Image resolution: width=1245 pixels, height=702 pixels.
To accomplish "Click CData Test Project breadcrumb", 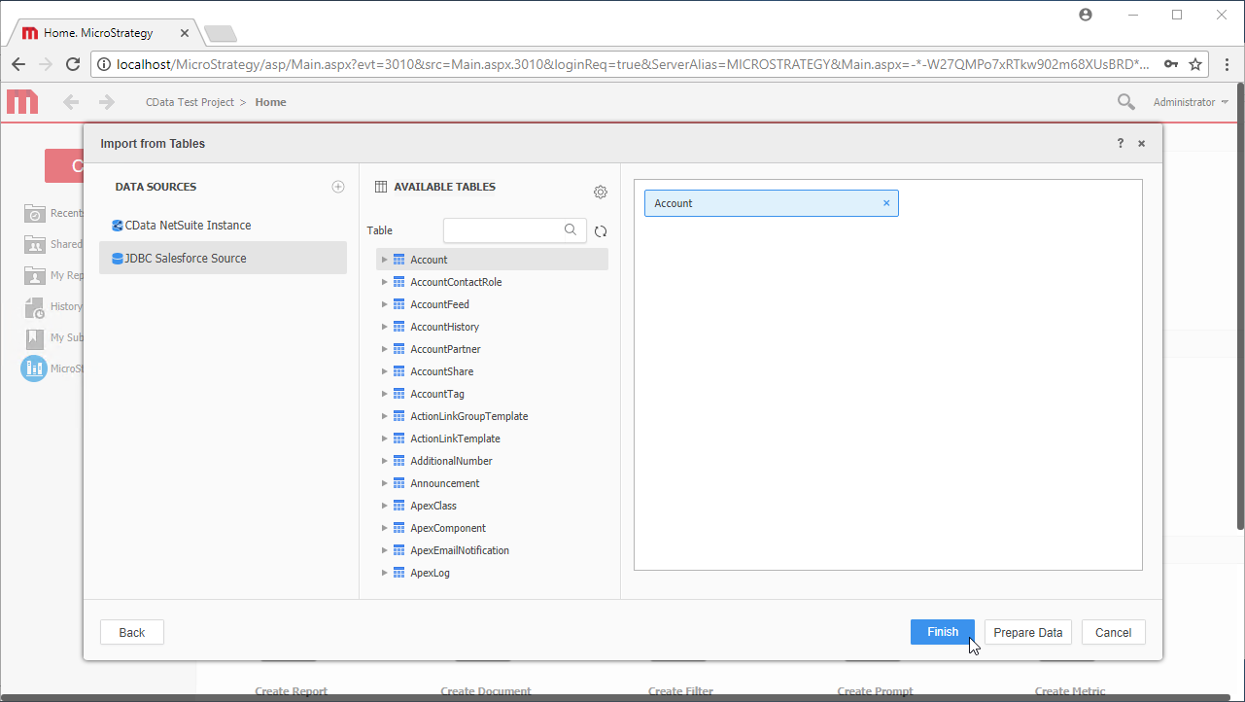I will [x=190, y=102].
